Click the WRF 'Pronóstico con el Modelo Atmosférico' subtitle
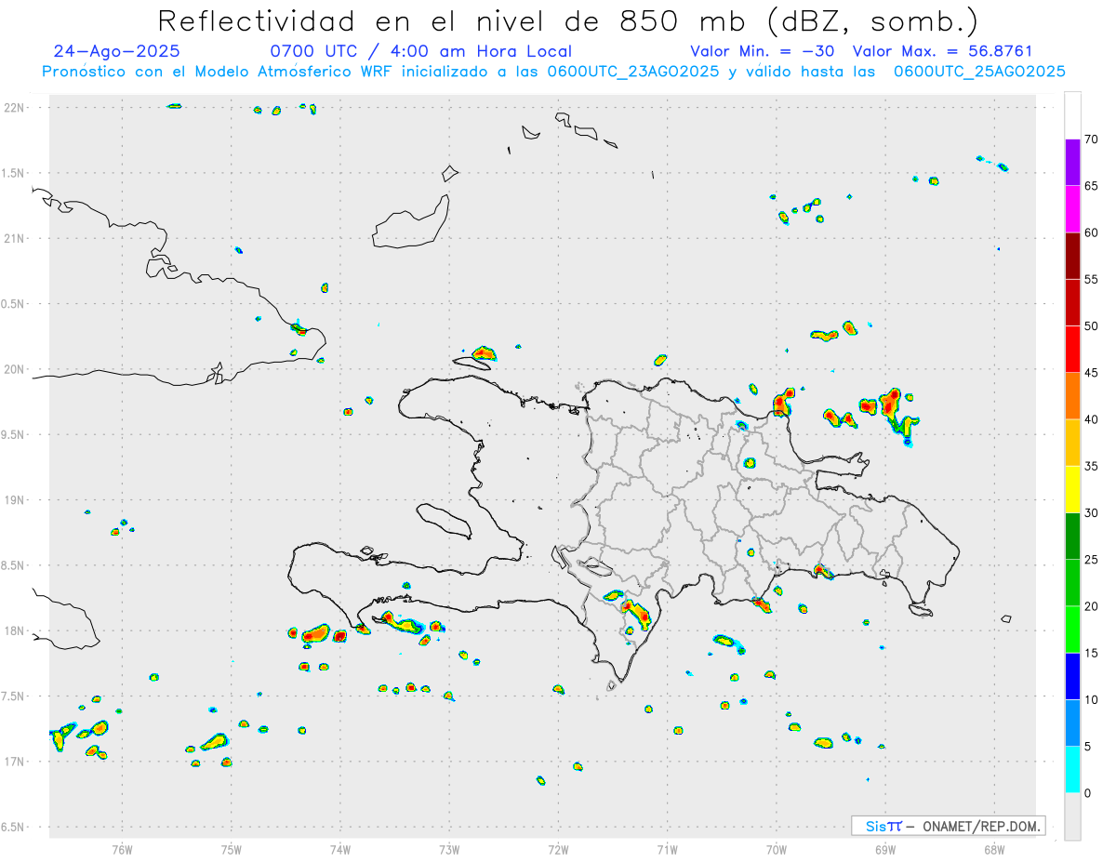 553,72
